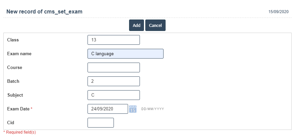Click the Subject input field
The height and width of the screenshot is (139, 295).
tap(114, 95)
